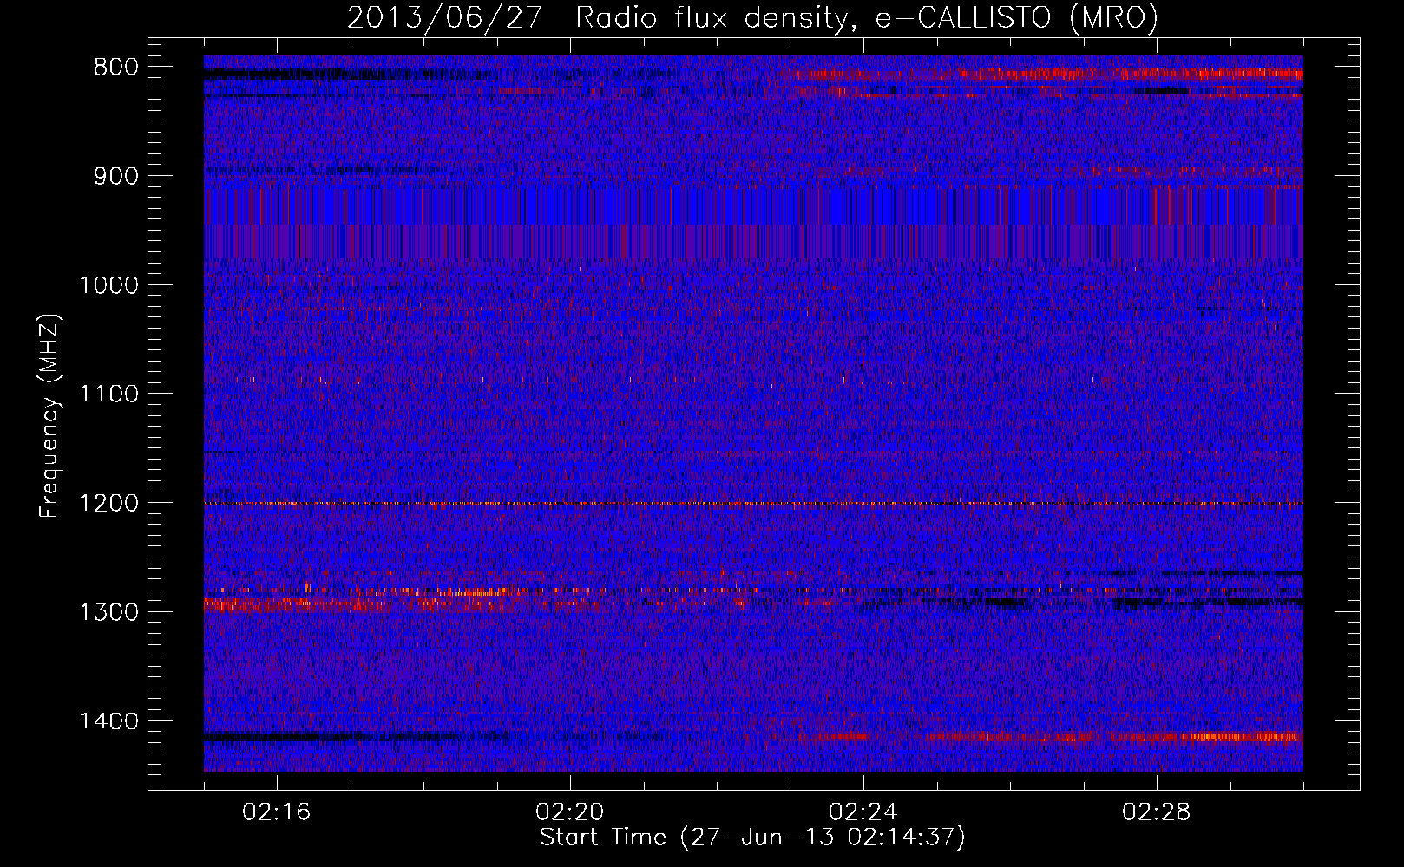Image resolution: width=1404 pixels, height=867 pixels.
Task: Click the 'Frequency (MHZ)' axis title
Action: click(x=49, y=416)
